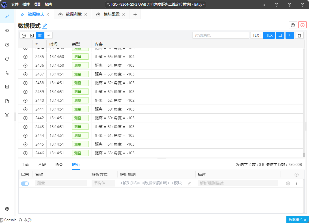Click the scroll-to-bottom download arrow button
The height and width of the screenshot is (223, 309).
tap(289, 35)
